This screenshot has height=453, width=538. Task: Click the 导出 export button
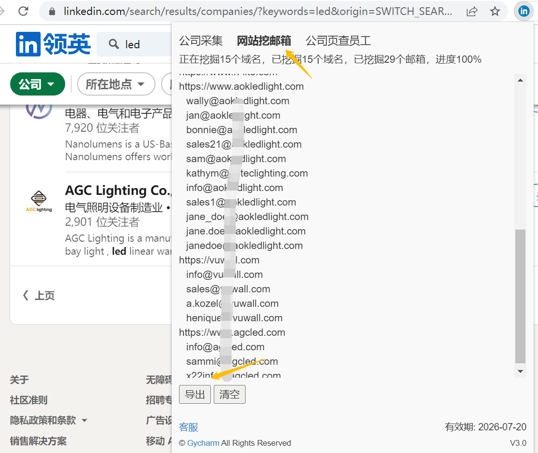195,394
